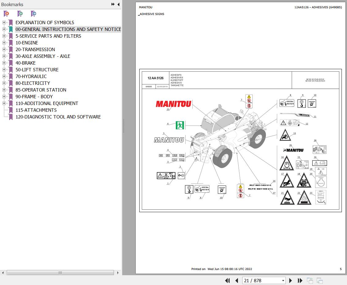This screenshot has width=347, height=285.
Task: Select the 80-ELECTRICITY bookmark
Action: click(33, 83)
